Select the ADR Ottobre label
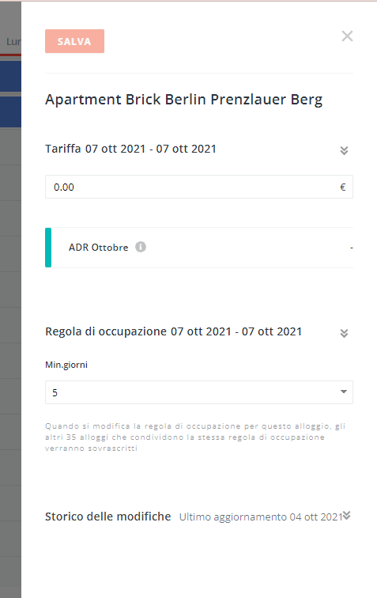Screen dimensions: 377x598 tap(98, 248)
